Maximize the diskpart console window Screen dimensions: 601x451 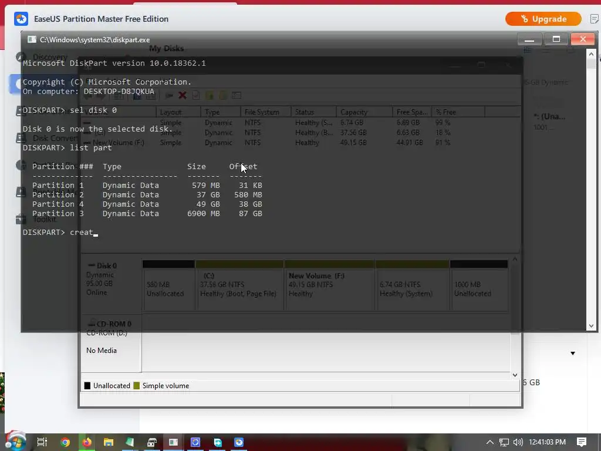[556, 39]
